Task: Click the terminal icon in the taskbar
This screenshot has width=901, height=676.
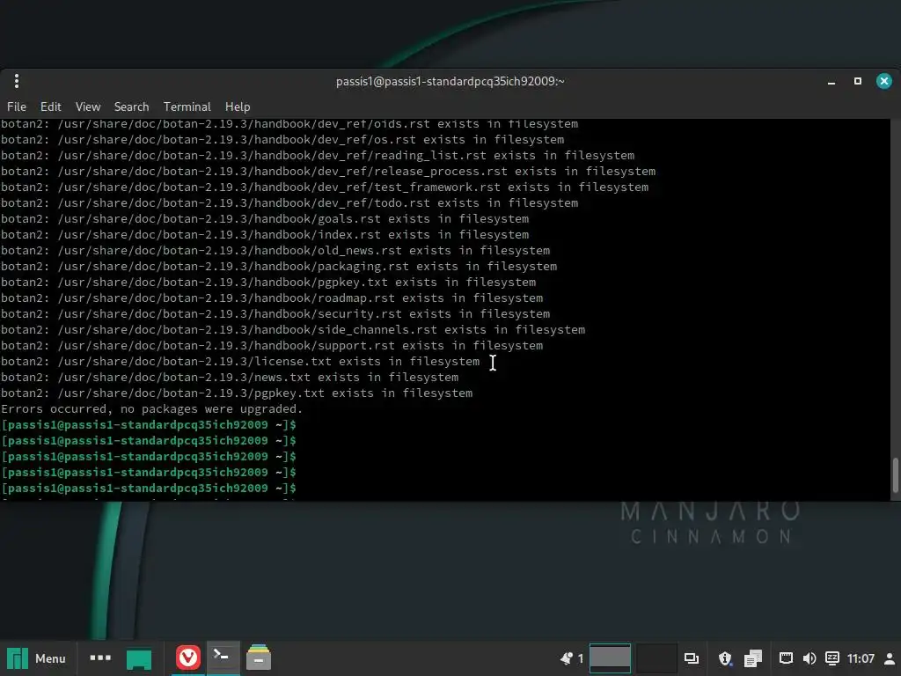Action: (x=222, y=657)
